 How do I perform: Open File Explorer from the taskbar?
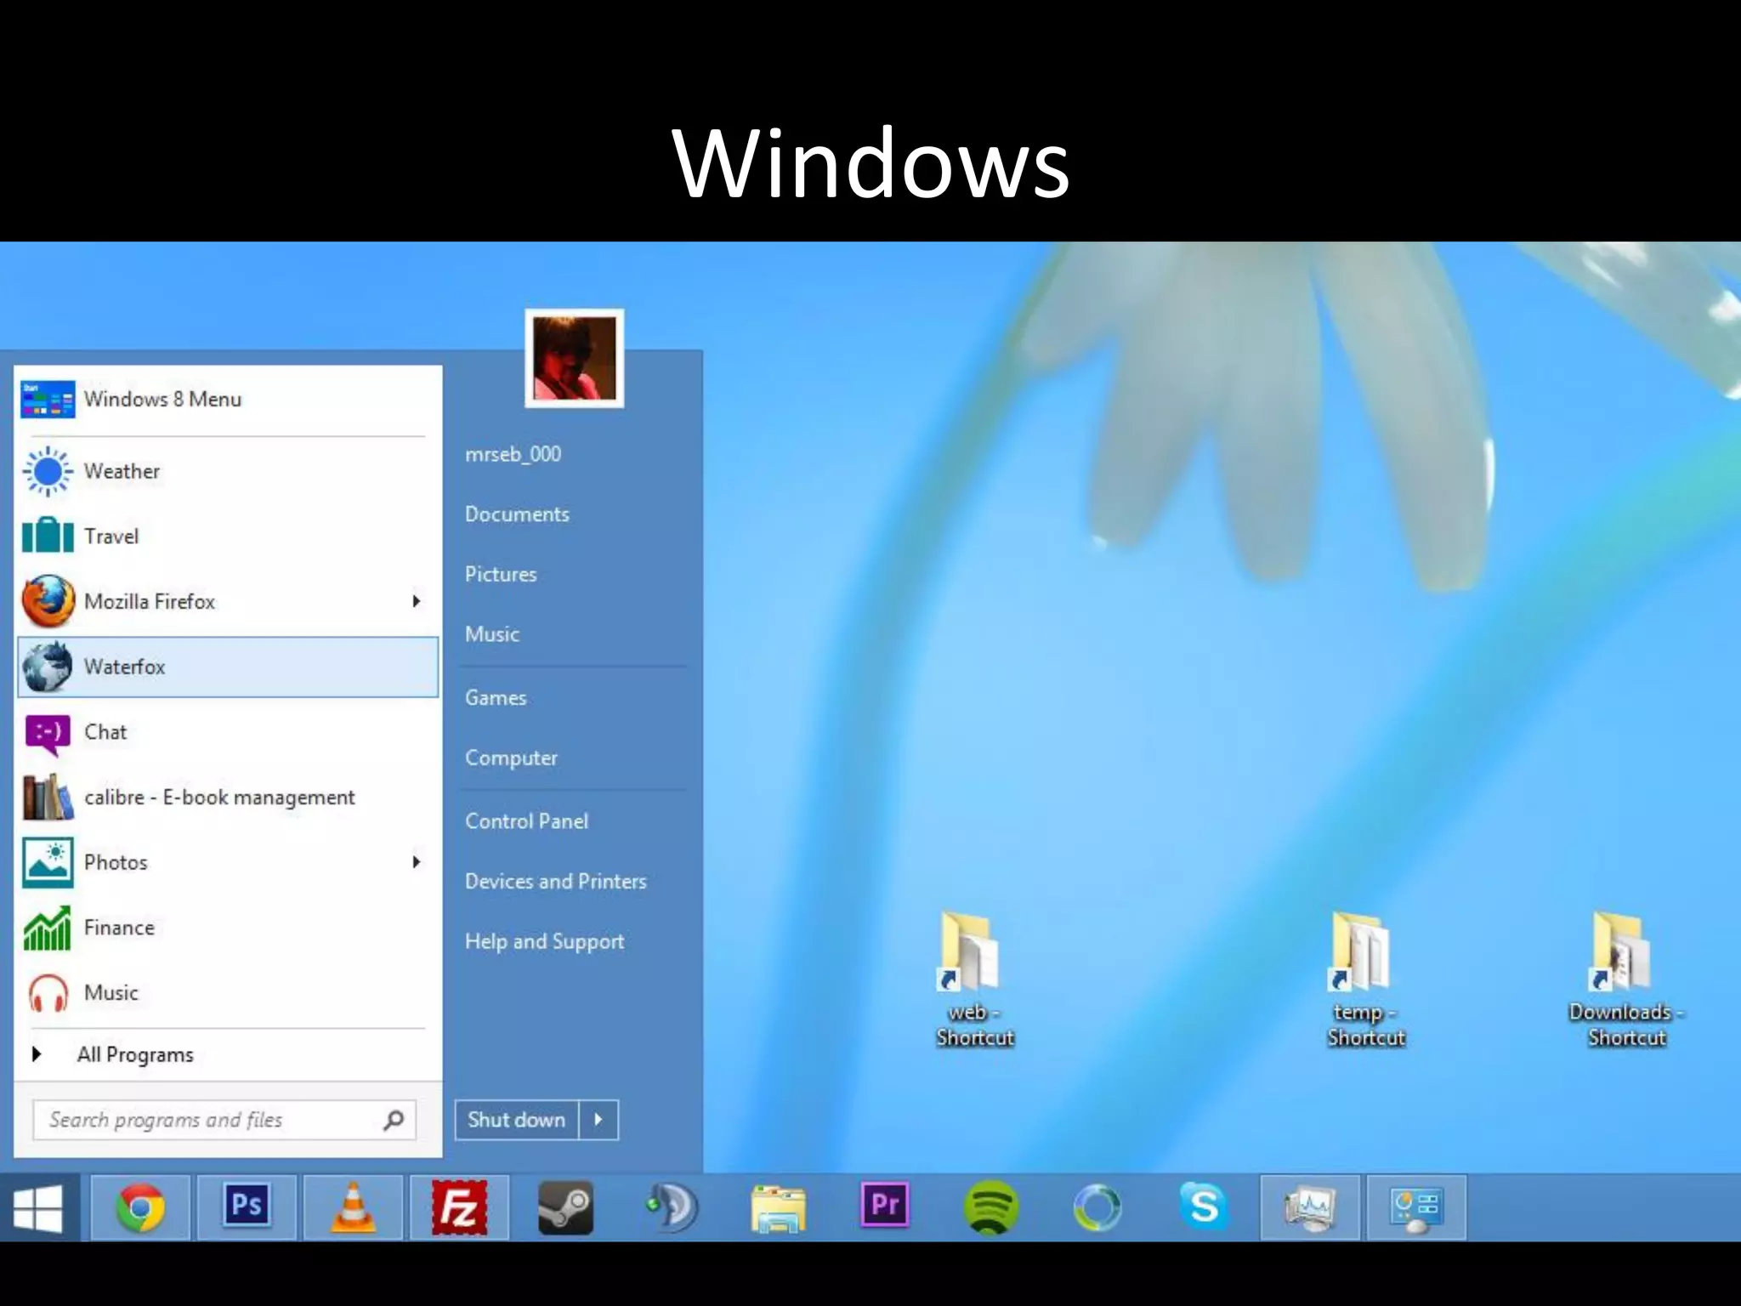778,1209
